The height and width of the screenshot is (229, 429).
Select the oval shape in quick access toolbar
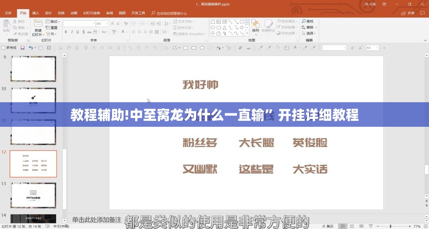pos(202,48)
